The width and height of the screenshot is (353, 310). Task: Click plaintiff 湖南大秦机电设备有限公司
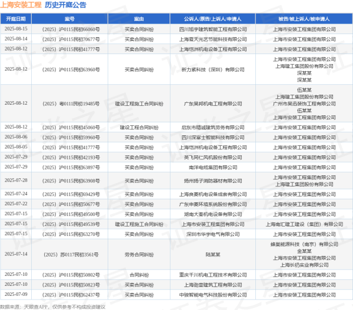[213, 214]
